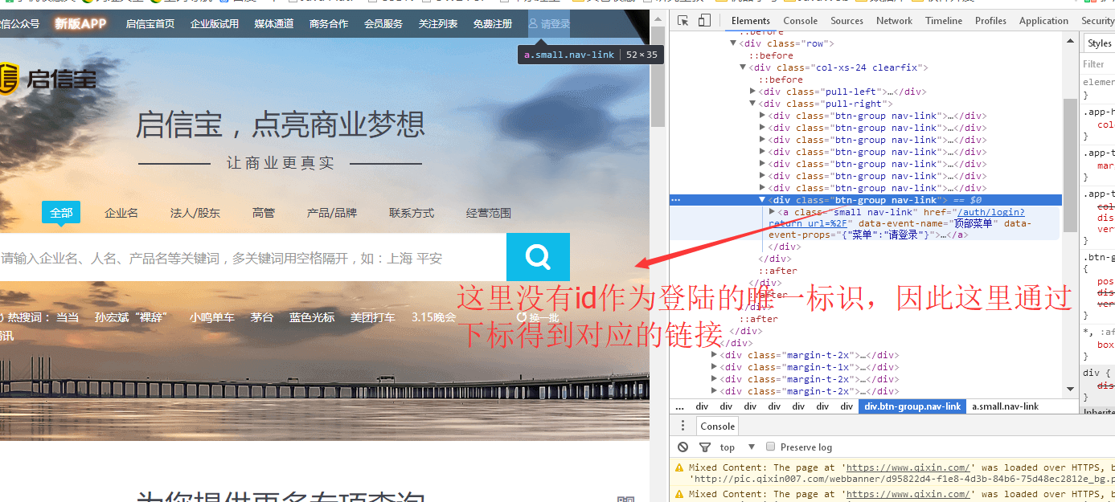
Task: Select the 法人/股东 search category
Action: coord(195,213)
